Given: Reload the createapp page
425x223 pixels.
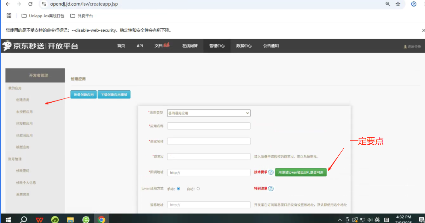Looking at the screenshot, I should click(x=30, y=4).
